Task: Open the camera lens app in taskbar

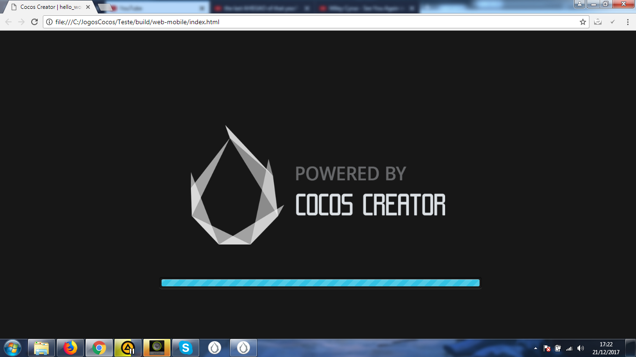Action: click(157, 348)
